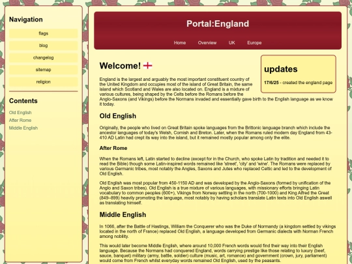
Task: Open the religion navigation button
Action: 43,82
